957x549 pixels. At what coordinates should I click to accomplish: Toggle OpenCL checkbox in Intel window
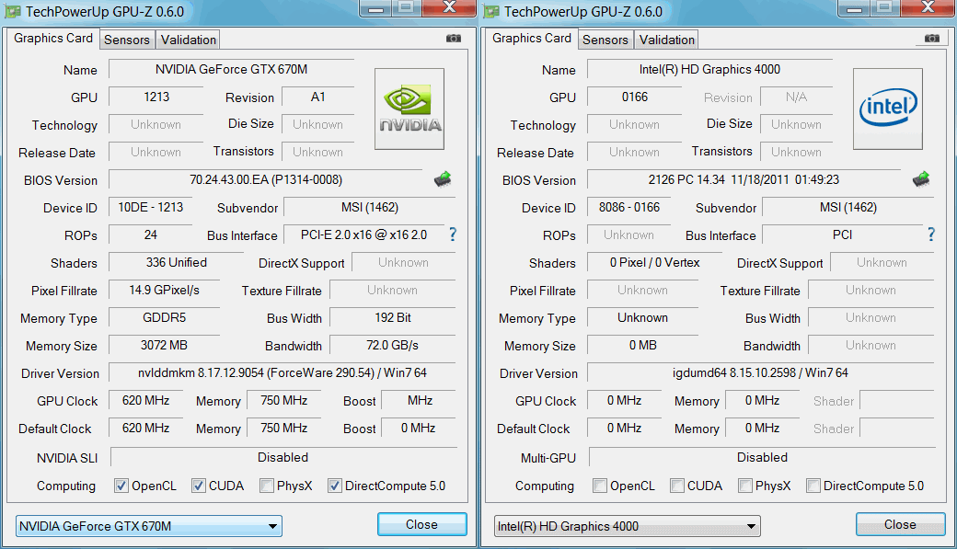(599, 486)
